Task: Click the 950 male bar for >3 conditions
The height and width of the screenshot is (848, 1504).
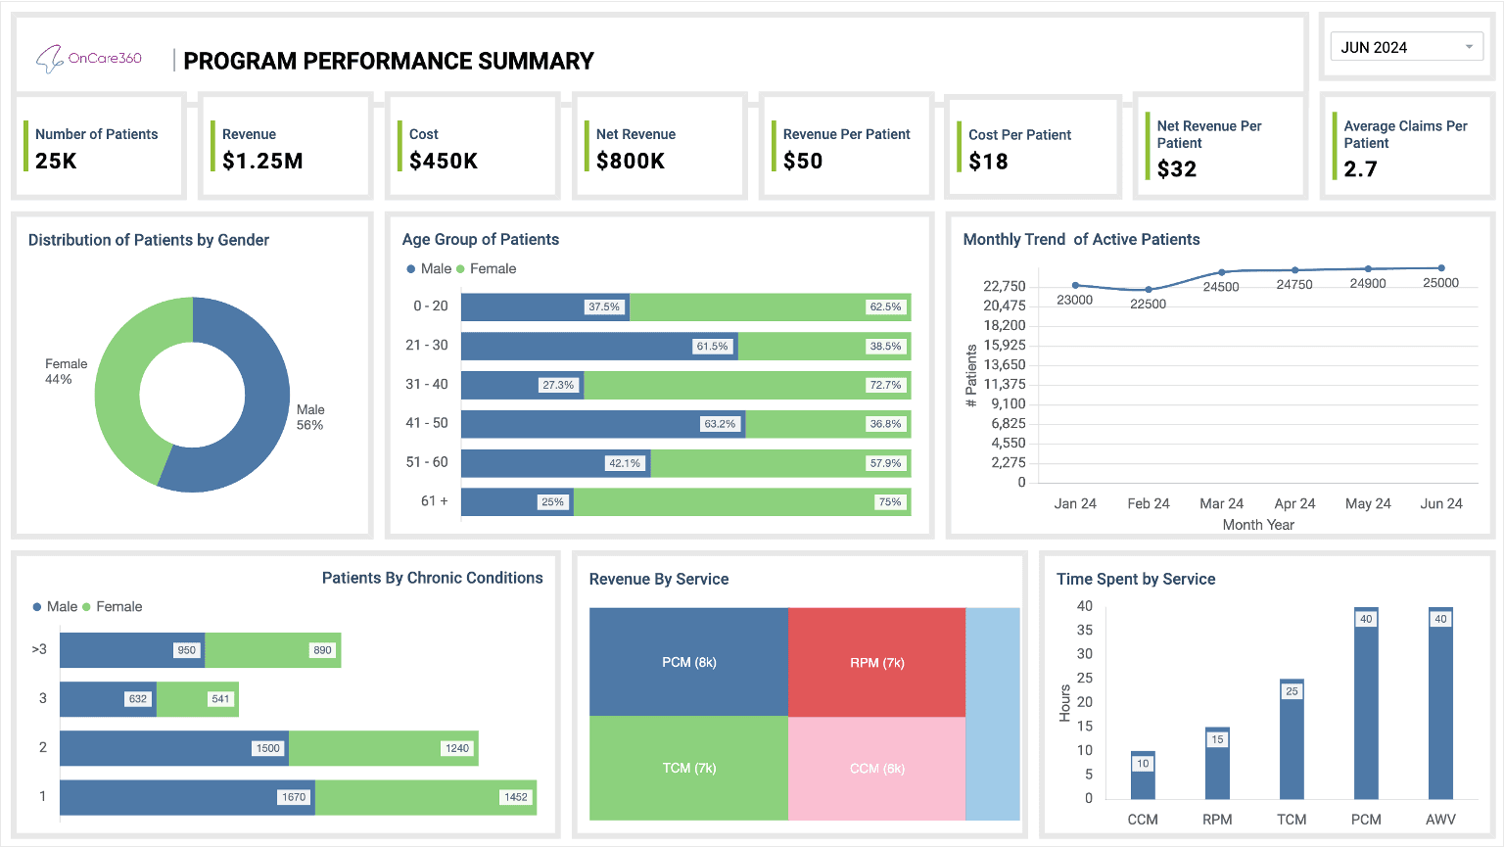Action: tap(132, 650)
